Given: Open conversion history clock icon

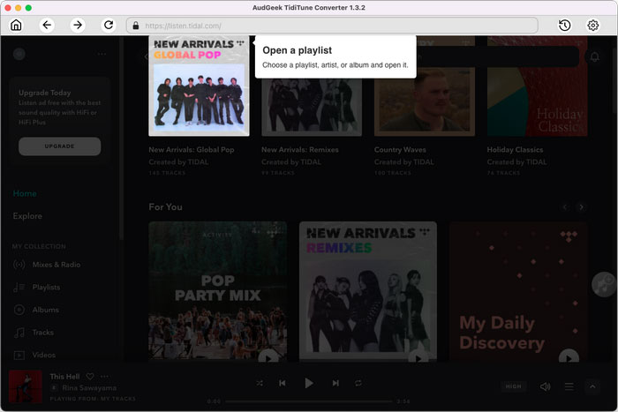Looking at the screenshot, I should pos(564,26).
